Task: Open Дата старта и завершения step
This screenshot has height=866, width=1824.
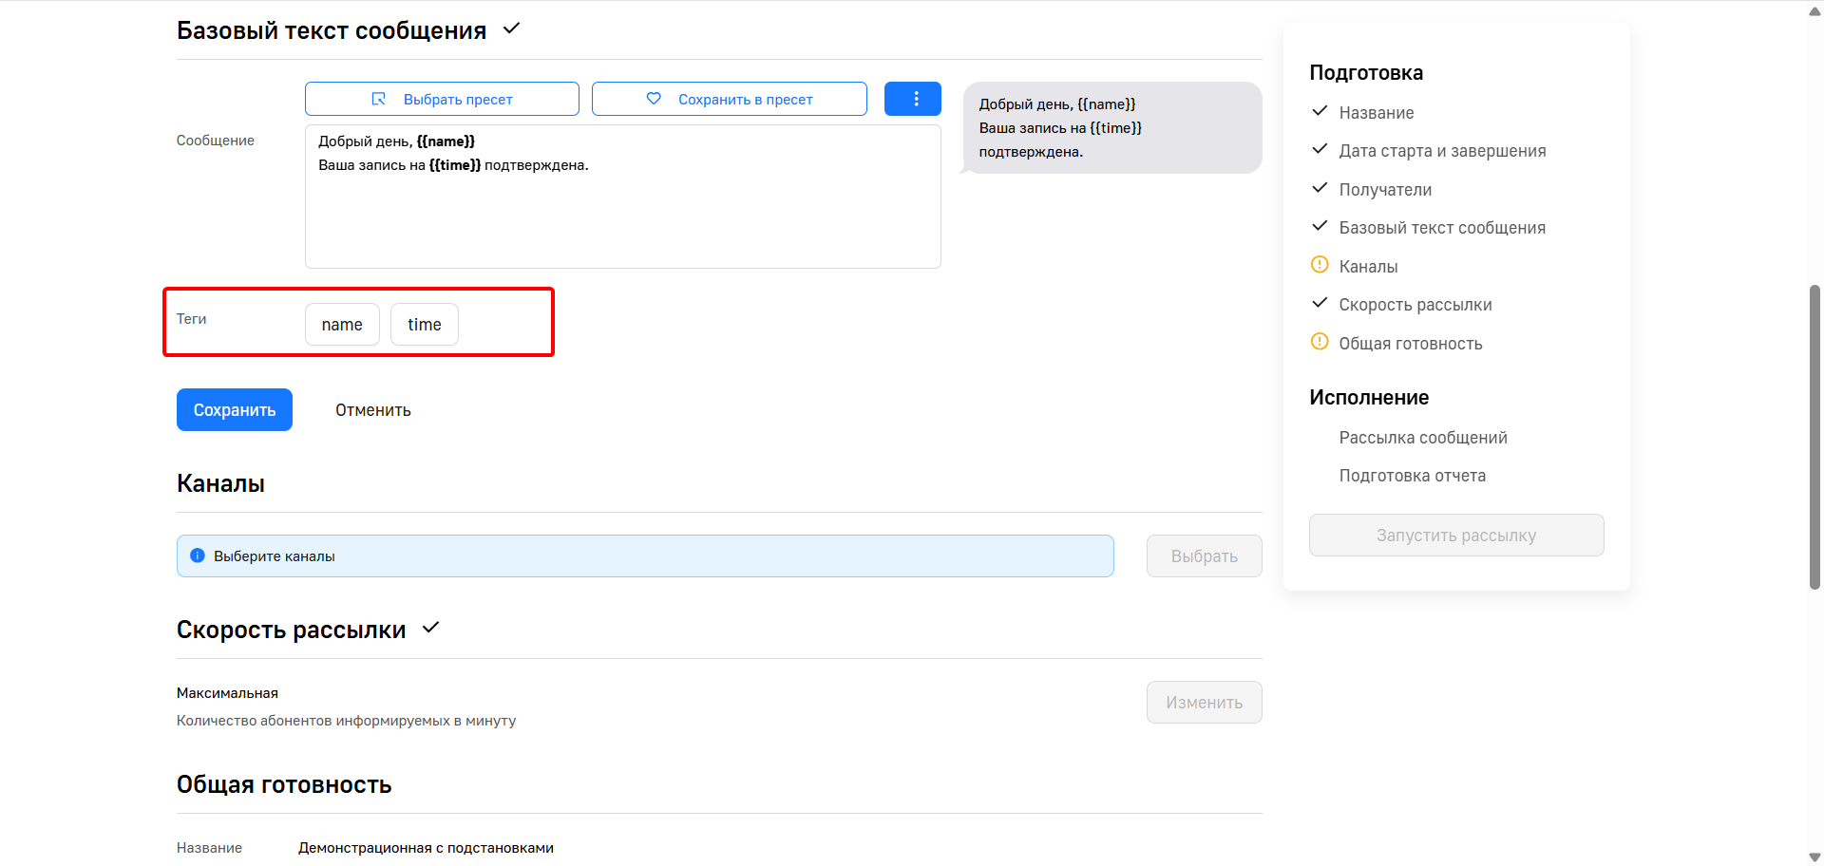Action: click(1442, 151)
